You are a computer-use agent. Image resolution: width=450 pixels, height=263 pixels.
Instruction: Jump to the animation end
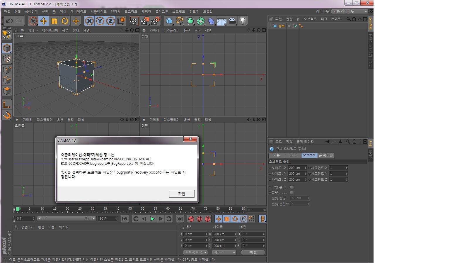[x=180, y=219]
